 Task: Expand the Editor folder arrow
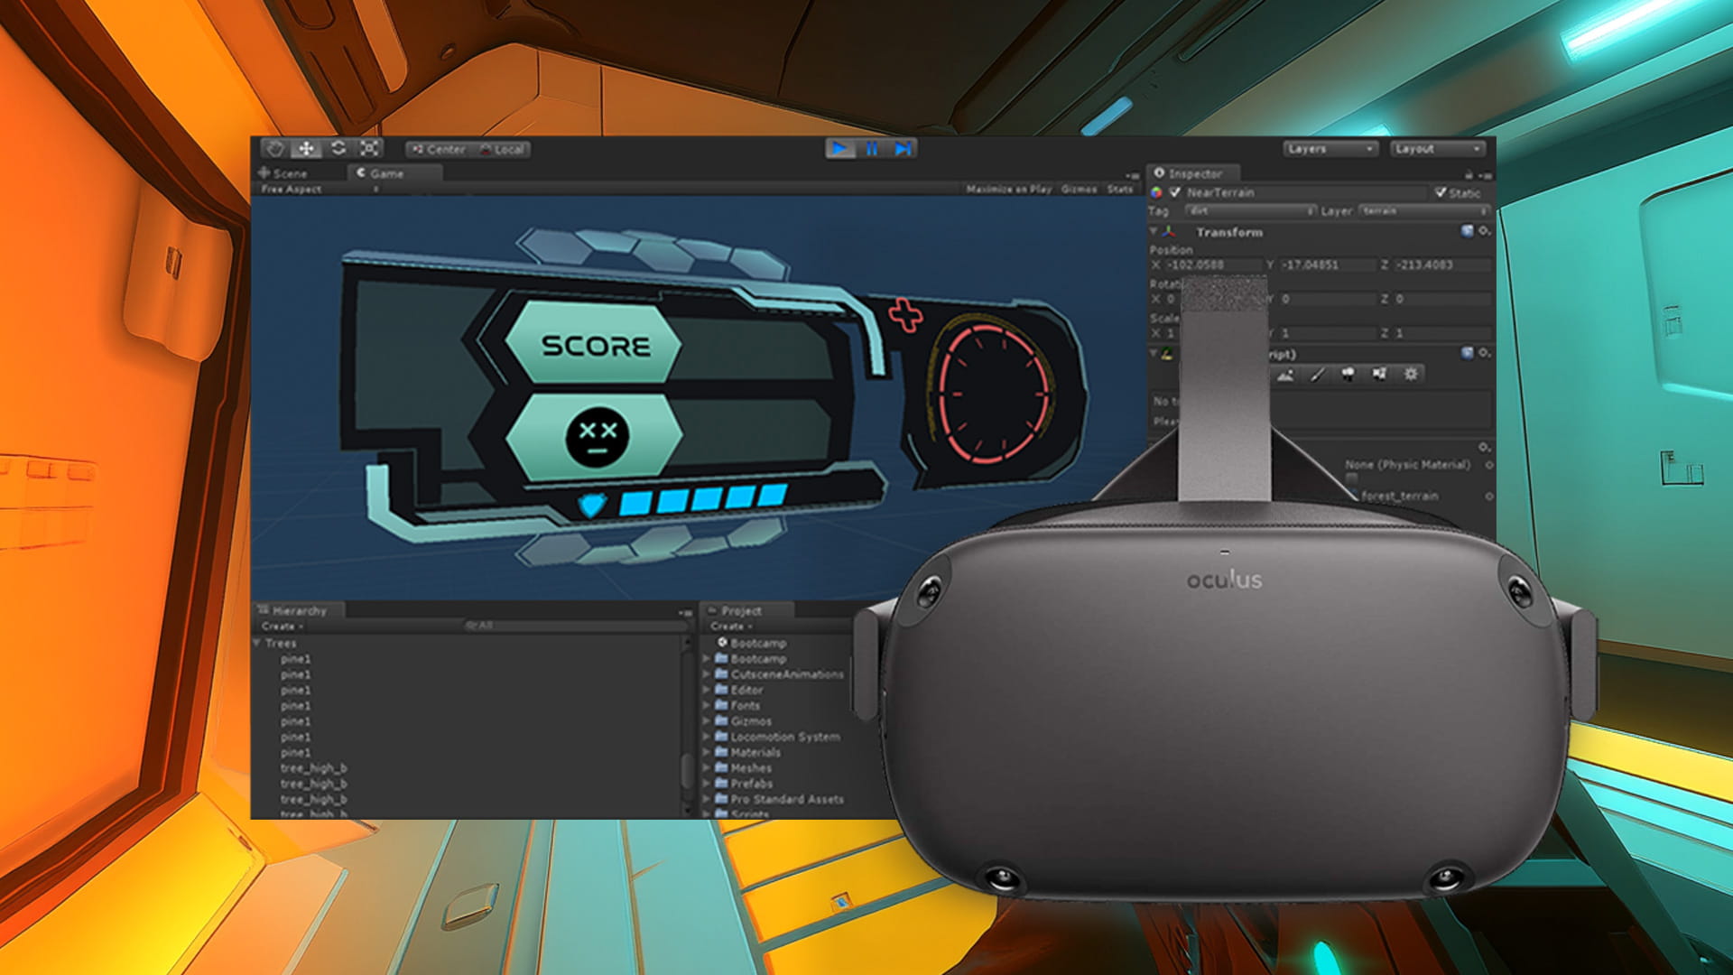pyautogui.click(x=707, y=690)
